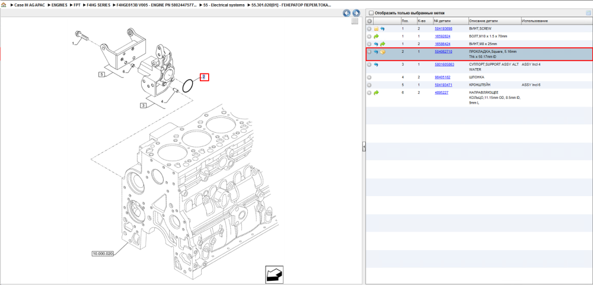Navigate to the previous diagram with left arrow
Viewport: 593px width, 285px height.
pyautogui.click(x=346, y=13)
